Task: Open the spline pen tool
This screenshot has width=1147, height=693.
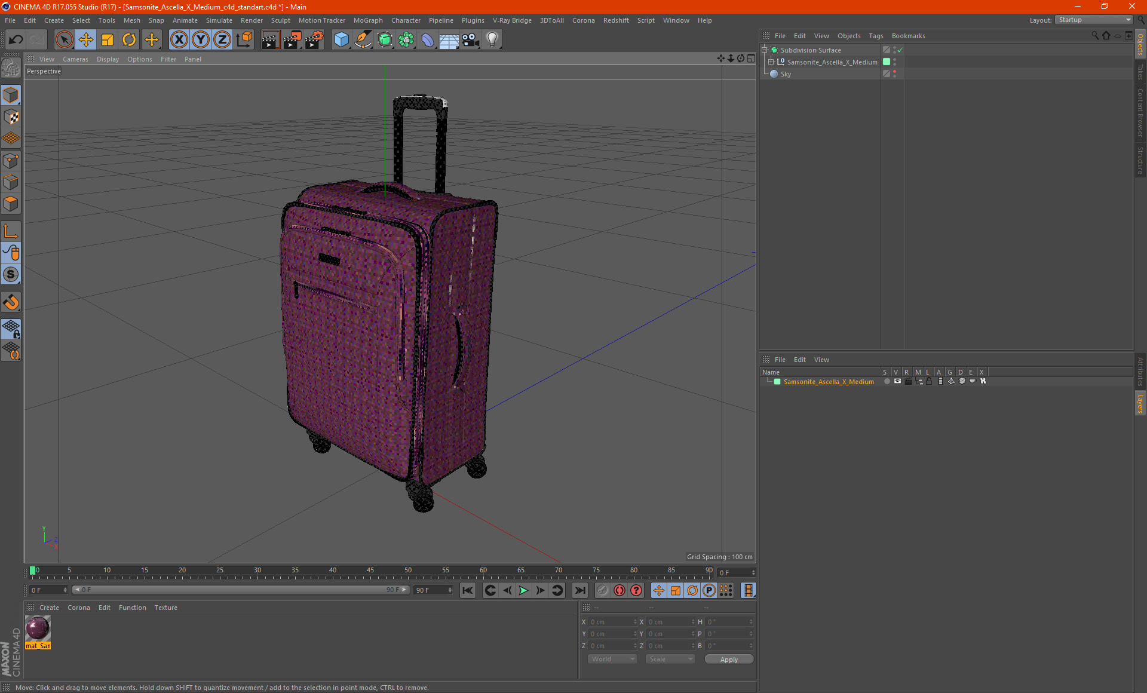Action: (x=363, y=40)
